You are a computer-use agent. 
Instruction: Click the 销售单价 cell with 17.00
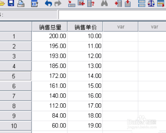pyautogui.click(x=85, y=106)
